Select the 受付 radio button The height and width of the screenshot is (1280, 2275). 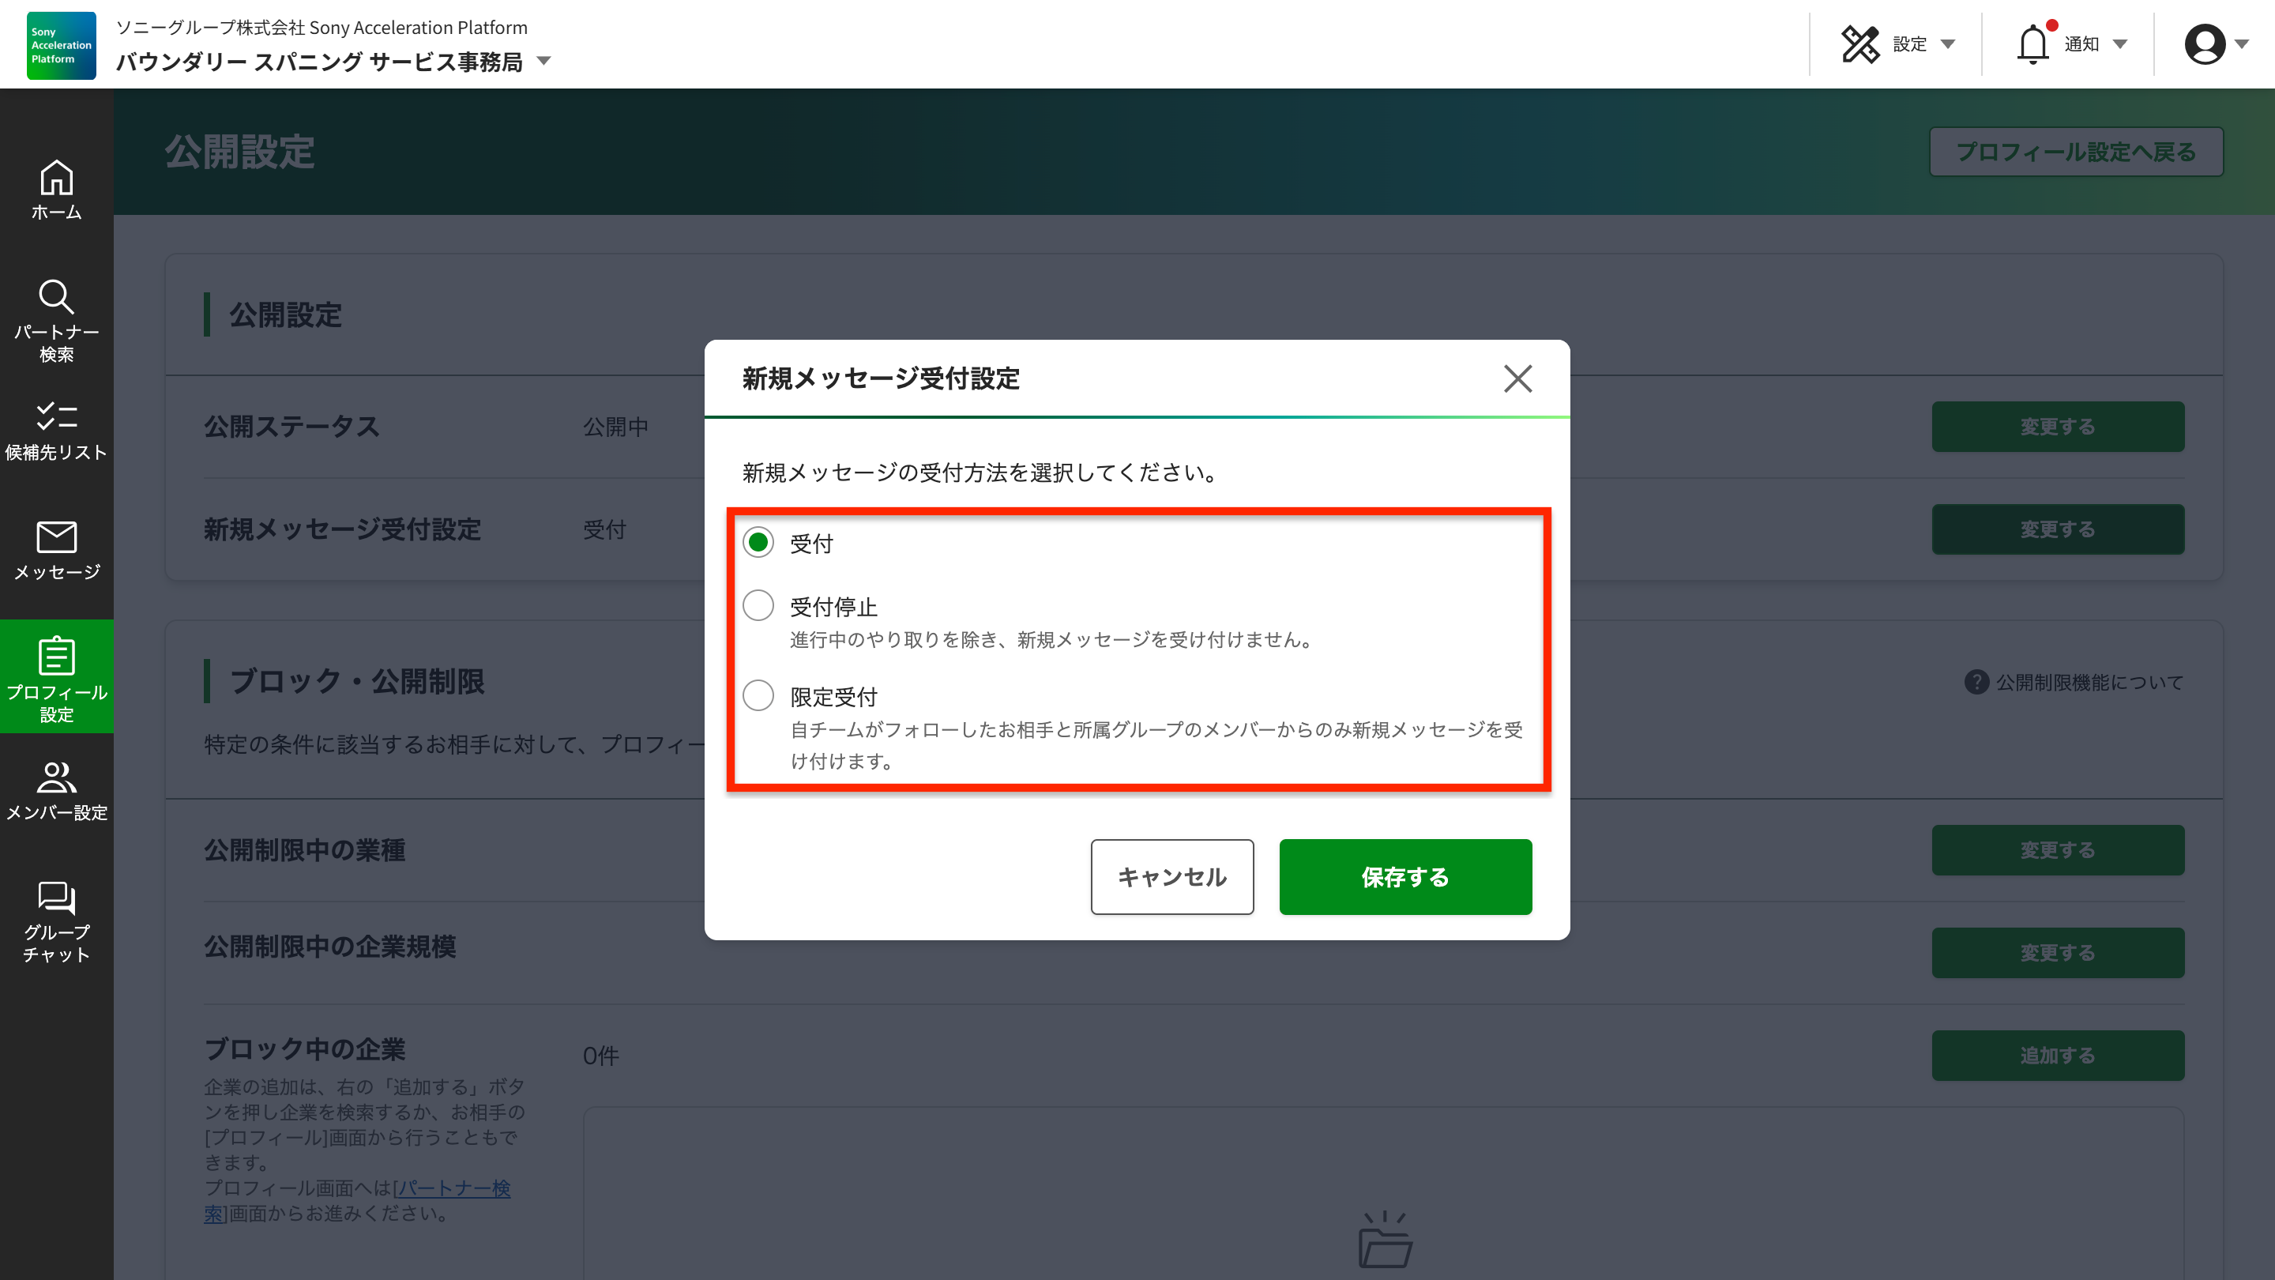click(758, 544)
